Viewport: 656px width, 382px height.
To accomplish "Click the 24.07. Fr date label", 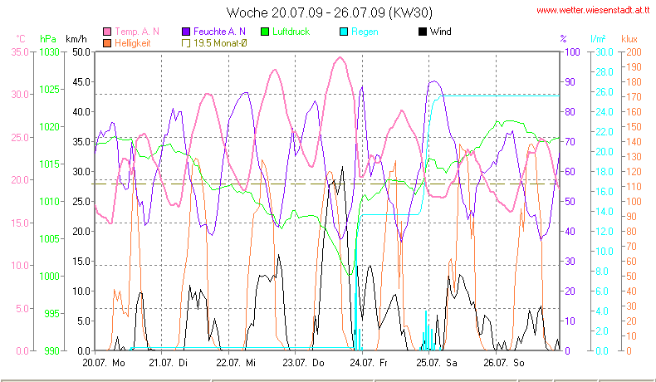I will click(x=369, y=363).
